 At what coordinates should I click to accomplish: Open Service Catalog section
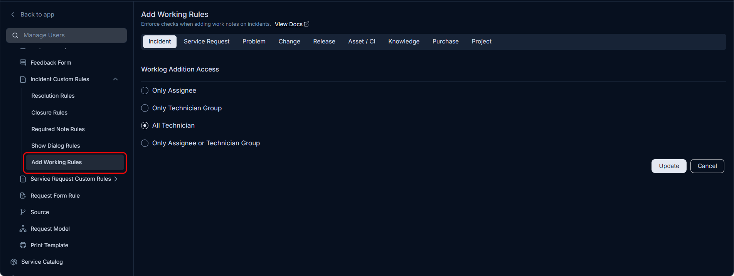tap(42, 262)
